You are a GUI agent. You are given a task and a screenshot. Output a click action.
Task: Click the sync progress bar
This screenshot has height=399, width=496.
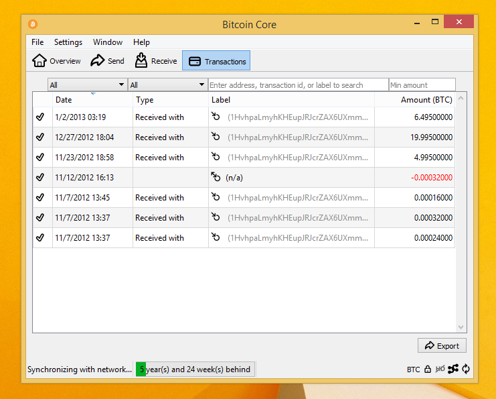pyautogui.click(x=195, y=369)
